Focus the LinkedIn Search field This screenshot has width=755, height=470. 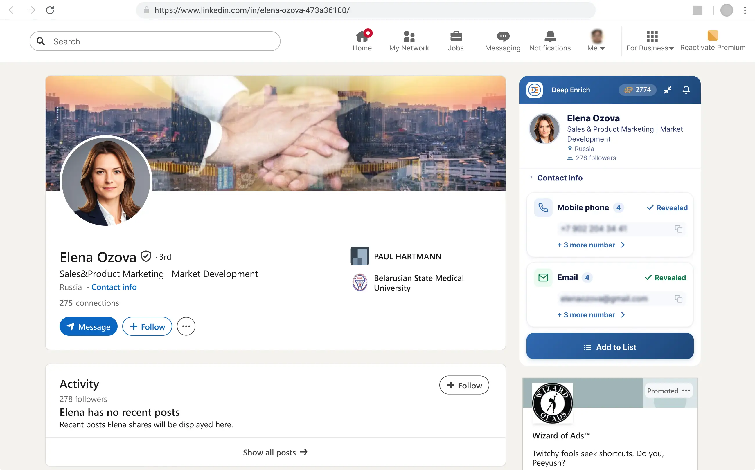pos(155,41)
